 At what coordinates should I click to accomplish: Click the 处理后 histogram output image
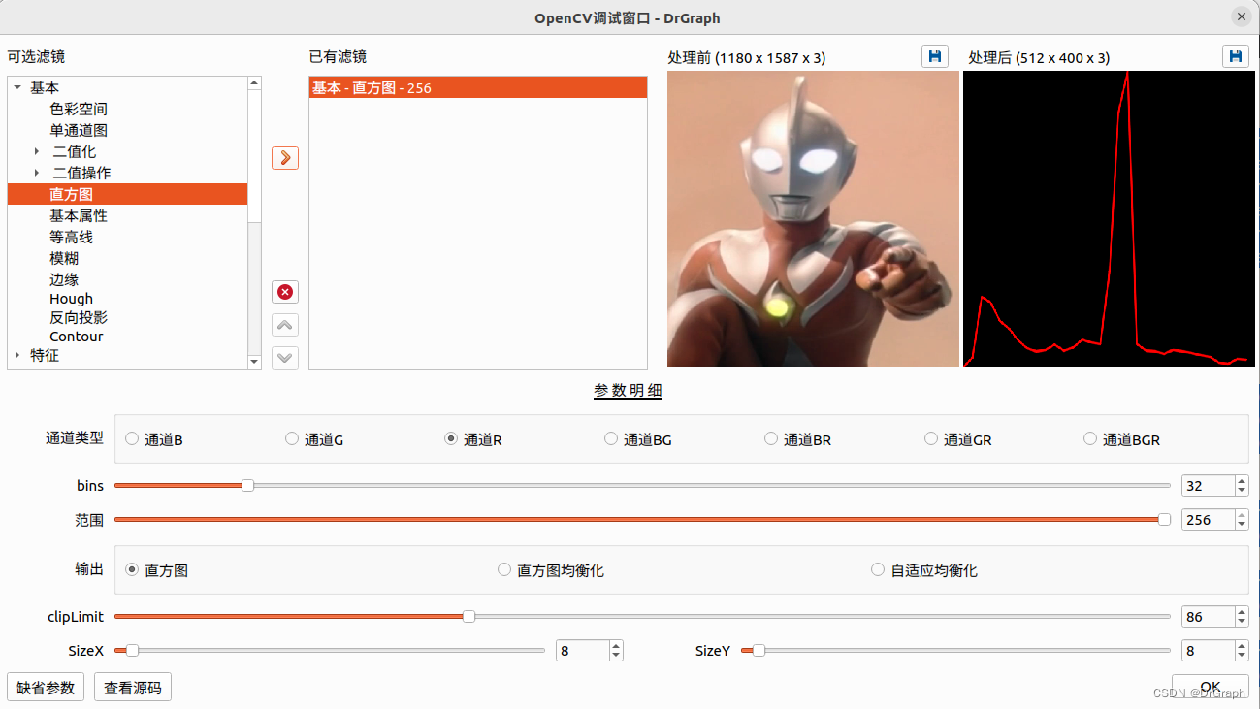coord(1109,218)
